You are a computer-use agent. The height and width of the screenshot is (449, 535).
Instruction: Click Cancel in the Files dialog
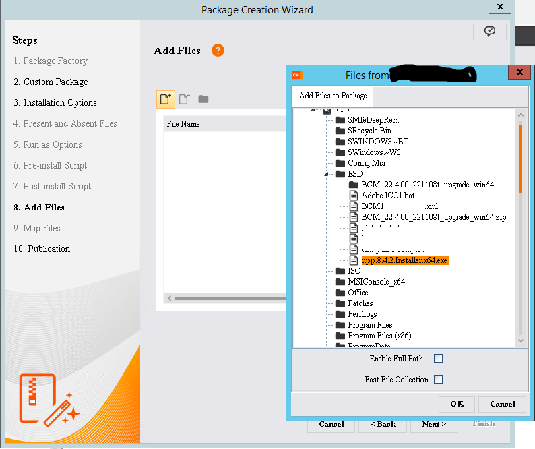point(502,404)
